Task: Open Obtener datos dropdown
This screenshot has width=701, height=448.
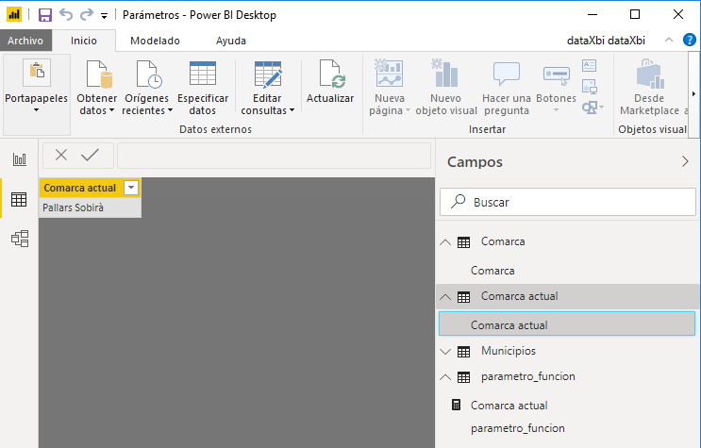Action: click(96, 104)
